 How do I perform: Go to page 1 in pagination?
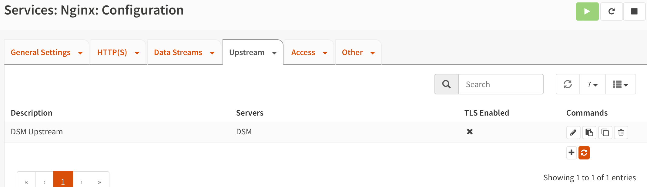(63, 181)
